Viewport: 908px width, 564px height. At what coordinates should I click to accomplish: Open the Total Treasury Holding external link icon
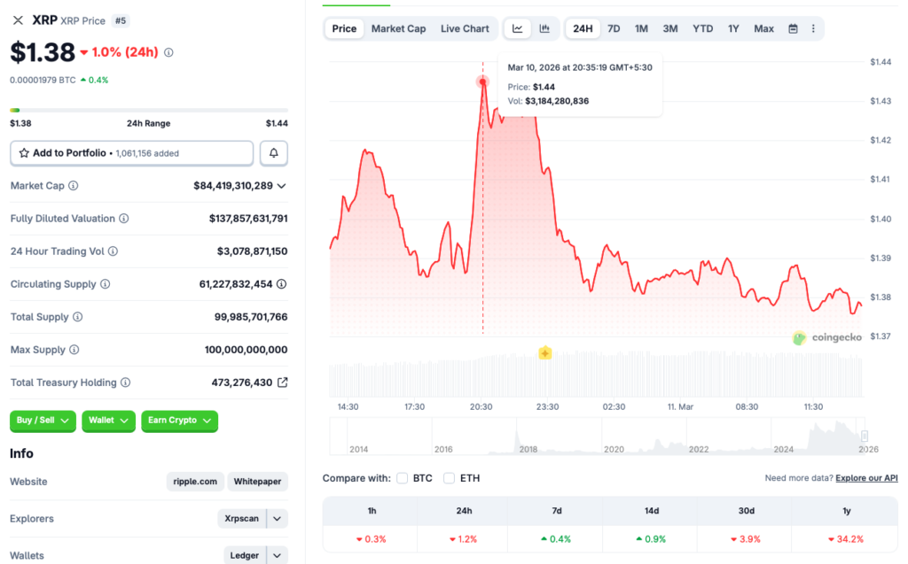point(283,382)
